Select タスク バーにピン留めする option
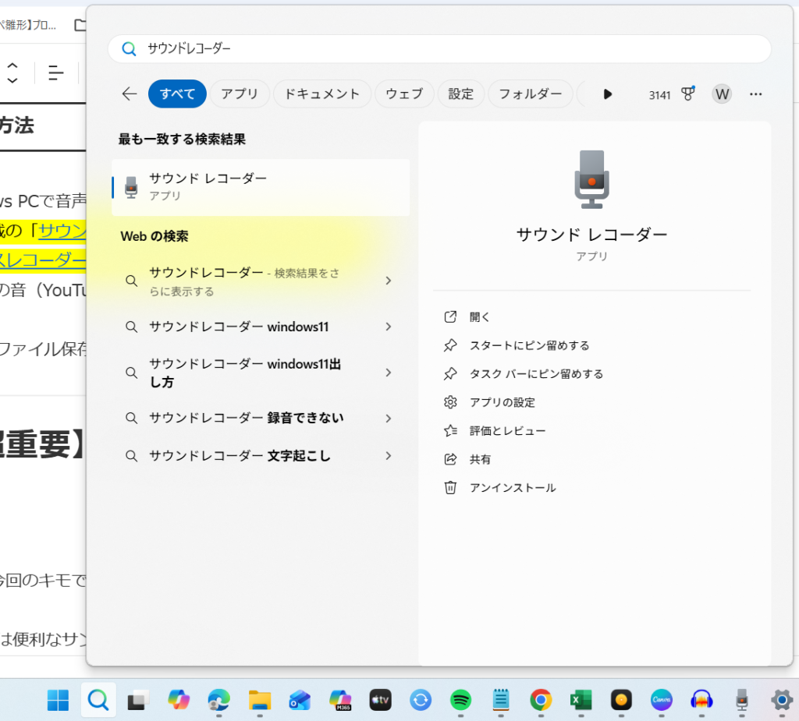This screenshot has width=799, height=721. [x=535, y=374]
